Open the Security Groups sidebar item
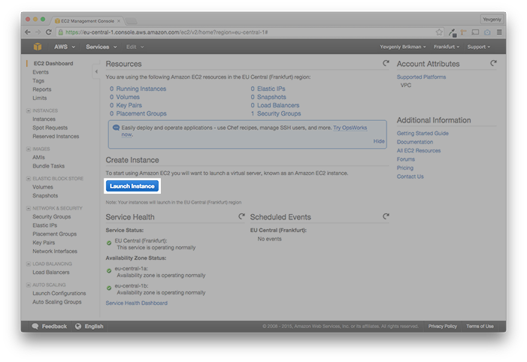 click(x=51, y=217)
